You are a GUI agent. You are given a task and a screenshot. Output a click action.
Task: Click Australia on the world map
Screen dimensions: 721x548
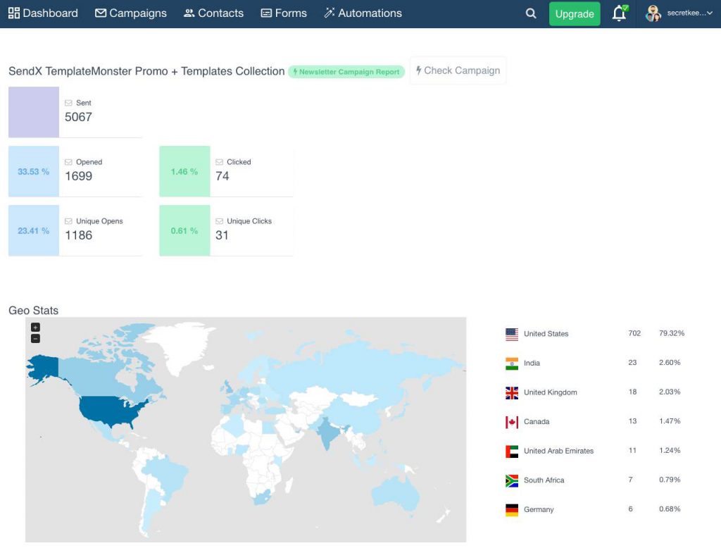pos(396,492)
